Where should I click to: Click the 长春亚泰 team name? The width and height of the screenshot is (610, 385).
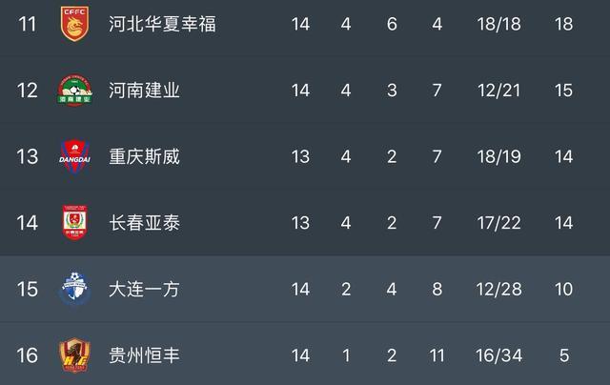tap(144, 223)
